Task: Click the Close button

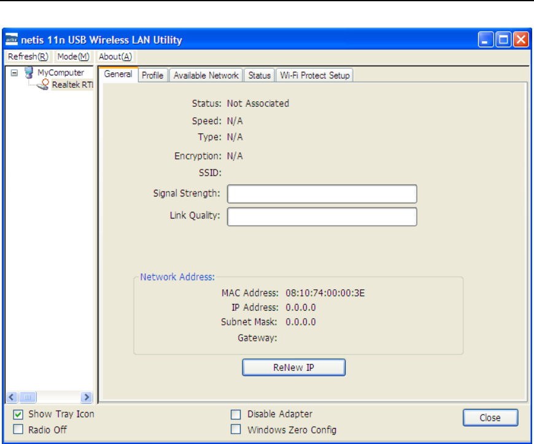Action: [490, 418]
